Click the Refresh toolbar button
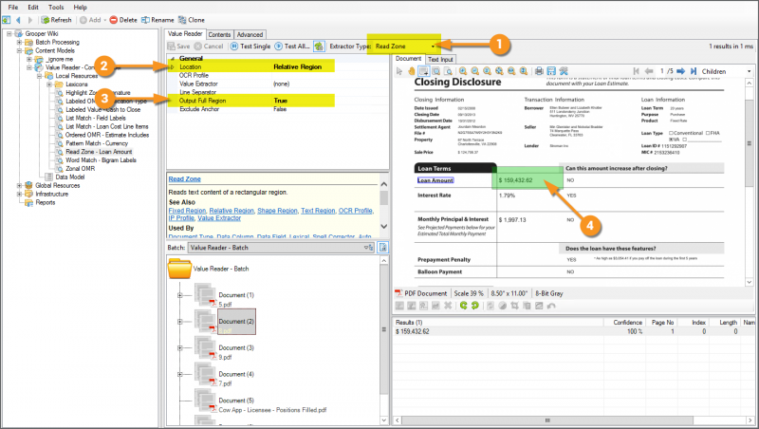Image resolution: width=759 pixels, height=429 pixels. tap(54, 19)
